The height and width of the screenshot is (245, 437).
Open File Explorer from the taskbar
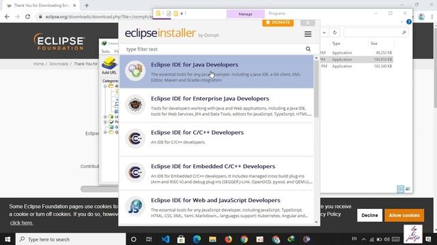pyautogui.click(x=212, y=239)
